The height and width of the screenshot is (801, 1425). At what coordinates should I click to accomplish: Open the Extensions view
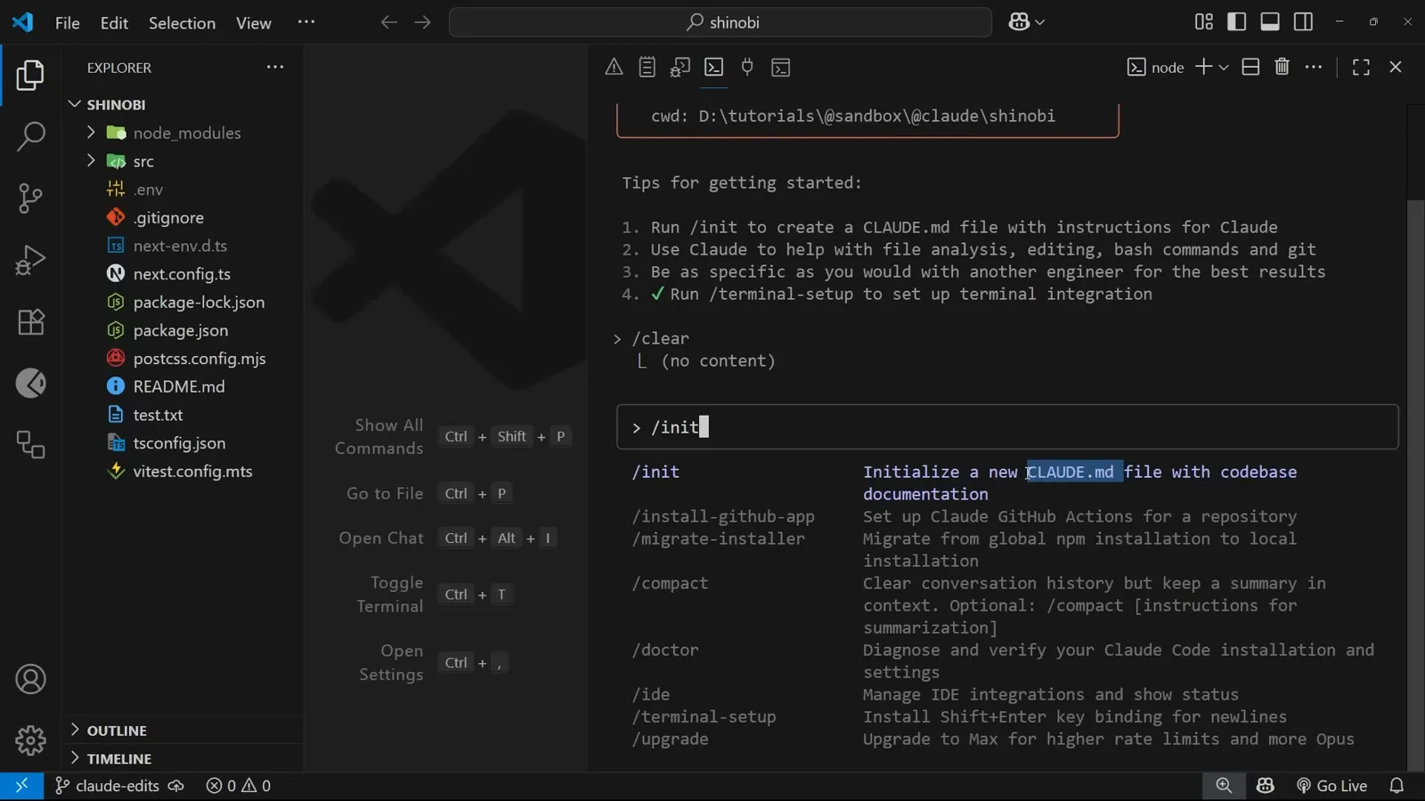tap(30, 321)
